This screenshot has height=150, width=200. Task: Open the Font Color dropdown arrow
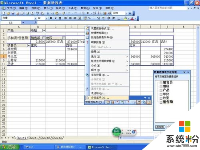pyautogui.click(x=135, y=18)
